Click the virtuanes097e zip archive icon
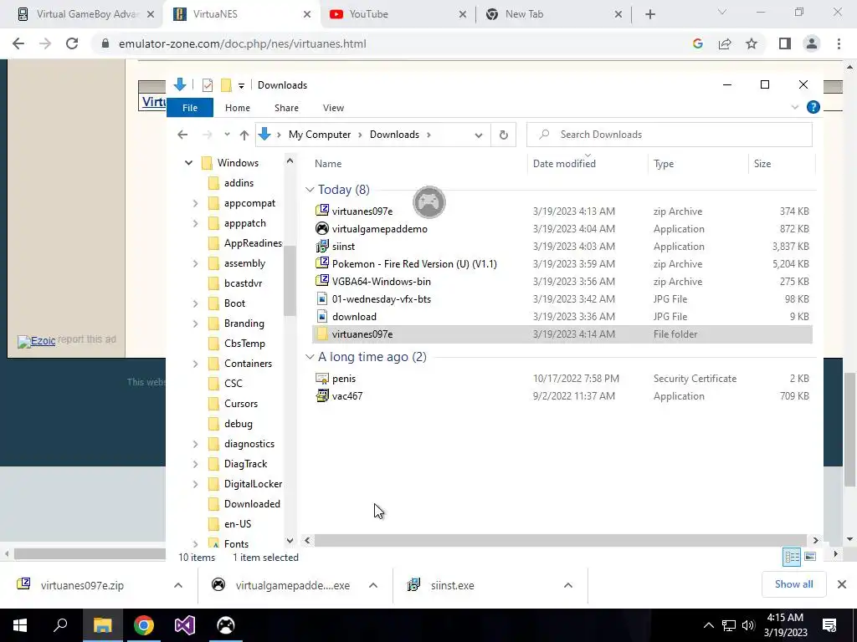 pyautogui.click(x=322, y=211)
